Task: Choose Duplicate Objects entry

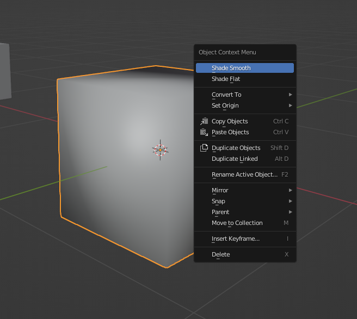Action: pos(245,148)
